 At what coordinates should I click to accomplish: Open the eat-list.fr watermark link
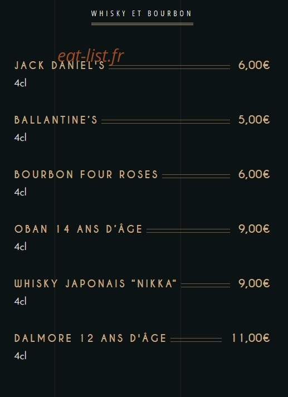pos(91,56)
